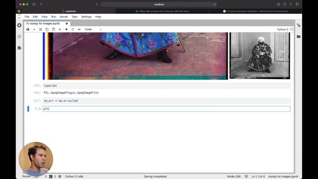Close the numpy for images.ipynb tab dot

click(x=67, y=23)
